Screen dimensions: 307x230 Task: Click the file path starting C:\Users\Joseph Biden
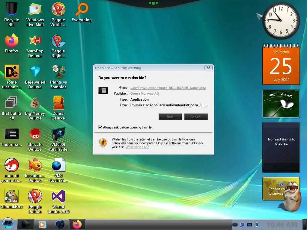(168, 105)
